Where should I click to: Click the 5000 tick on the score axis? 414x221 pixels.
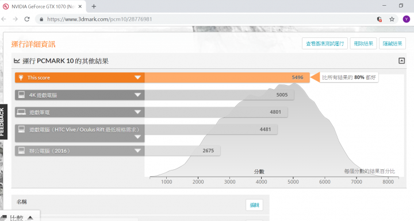293,182
